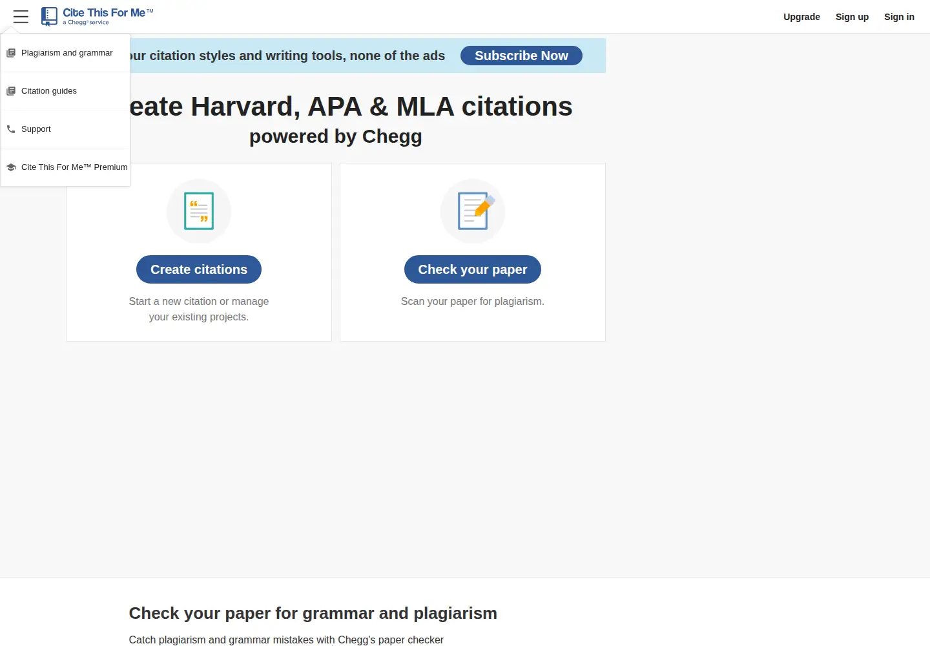Close the hamburger navigation menu
This screenshot has width=930, height=646.
(x=21, y=17)
